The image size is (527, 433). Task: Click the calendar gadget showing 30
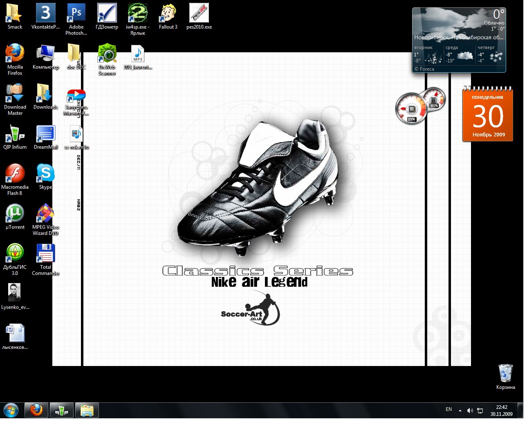[x=488, y=114]
